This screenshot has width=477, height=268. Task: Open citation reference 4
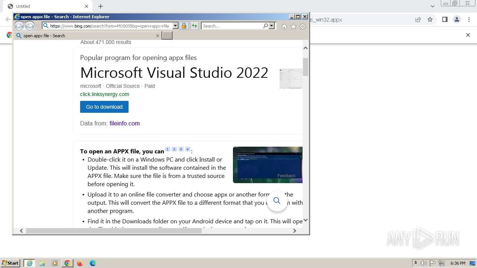click(187, 149)
